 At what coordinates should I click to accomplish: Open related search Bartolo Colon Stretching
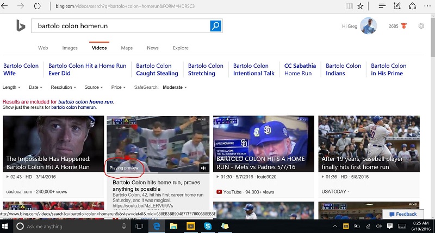[206, 69]
